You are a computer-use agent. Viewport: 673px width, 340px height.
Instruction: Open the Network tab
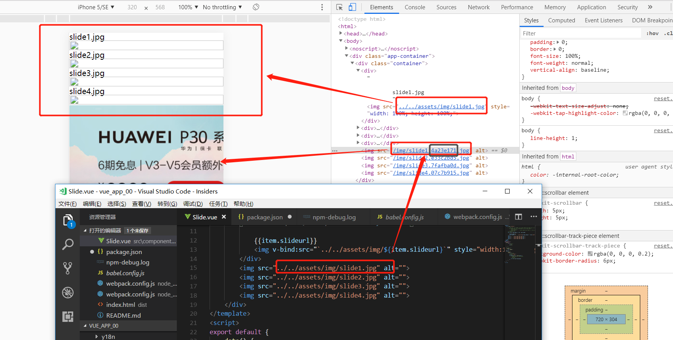tap(479, 7)
